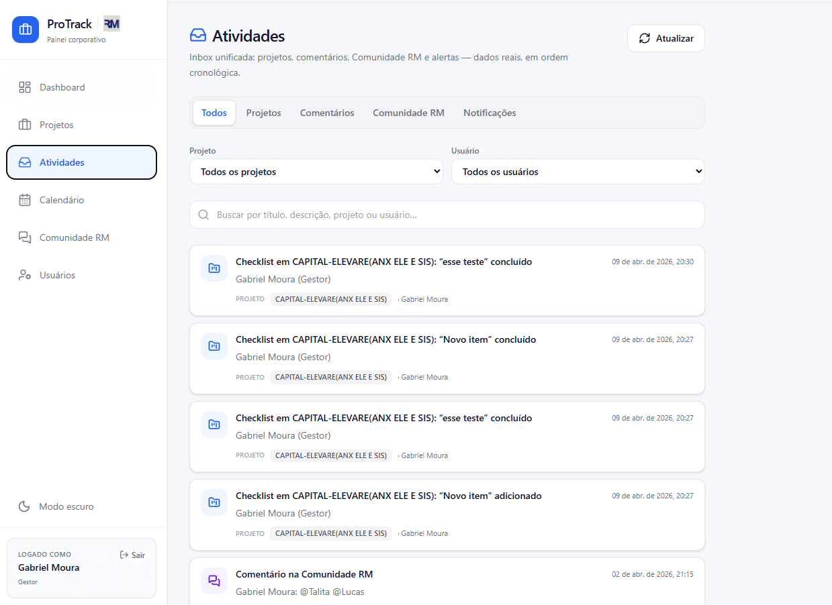
Task: Open Comunidade RM in the sidebar
Action: click(81, 237)
